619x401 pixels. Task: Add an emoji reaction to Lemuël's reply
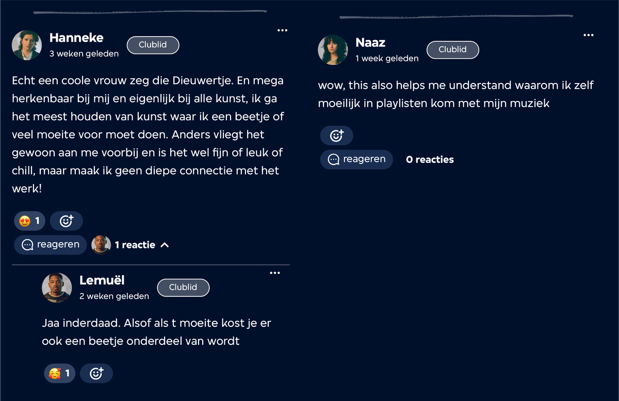96,373
